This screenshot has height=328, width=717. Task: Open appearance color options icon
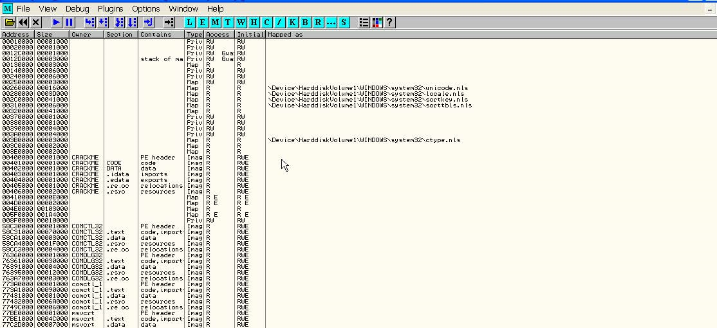point(377,23)
